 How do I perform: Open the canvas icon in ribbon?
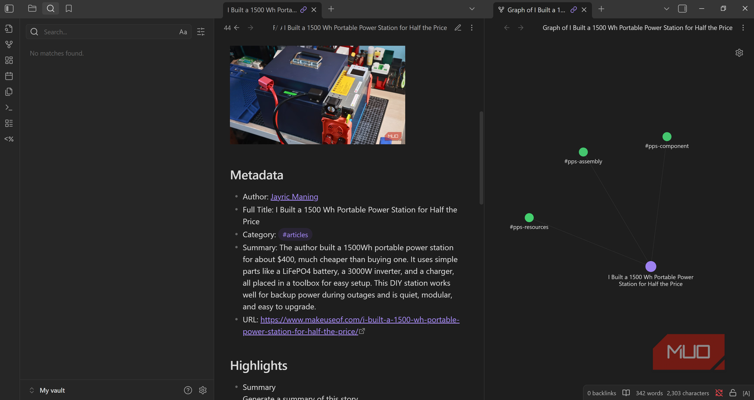pos(9,60)
